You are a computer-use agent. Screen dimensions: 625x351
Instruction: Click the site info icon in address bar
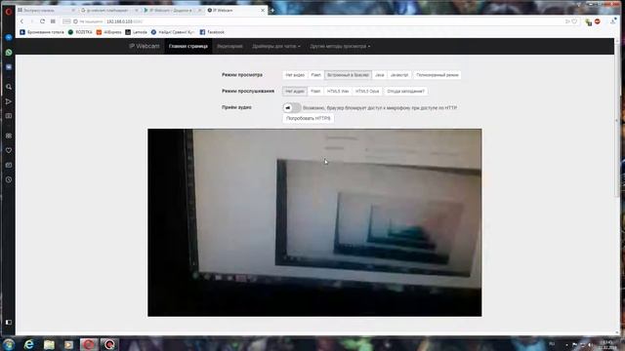click(x=75, y=21)
